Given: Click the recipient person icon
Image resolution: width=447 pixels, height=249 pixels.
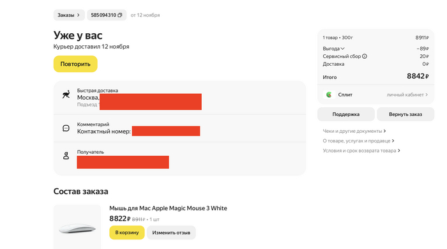Looking at the screenshot, I should [66, 156].
